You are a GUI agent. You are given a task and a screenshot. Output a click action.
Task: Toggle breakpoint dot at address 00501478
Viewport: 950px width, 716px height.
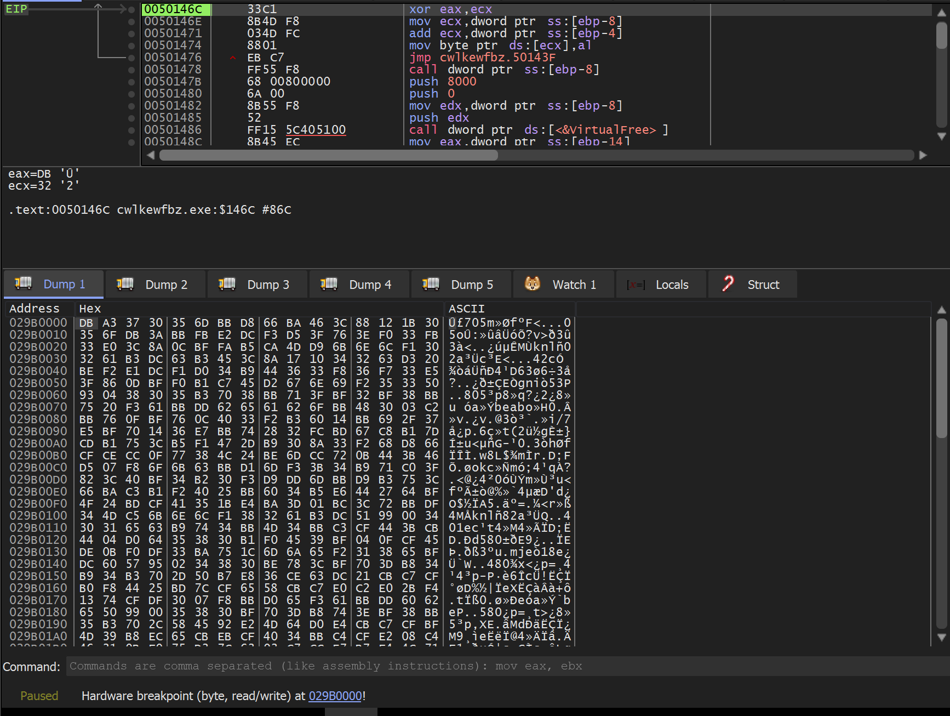pos(131,70)
